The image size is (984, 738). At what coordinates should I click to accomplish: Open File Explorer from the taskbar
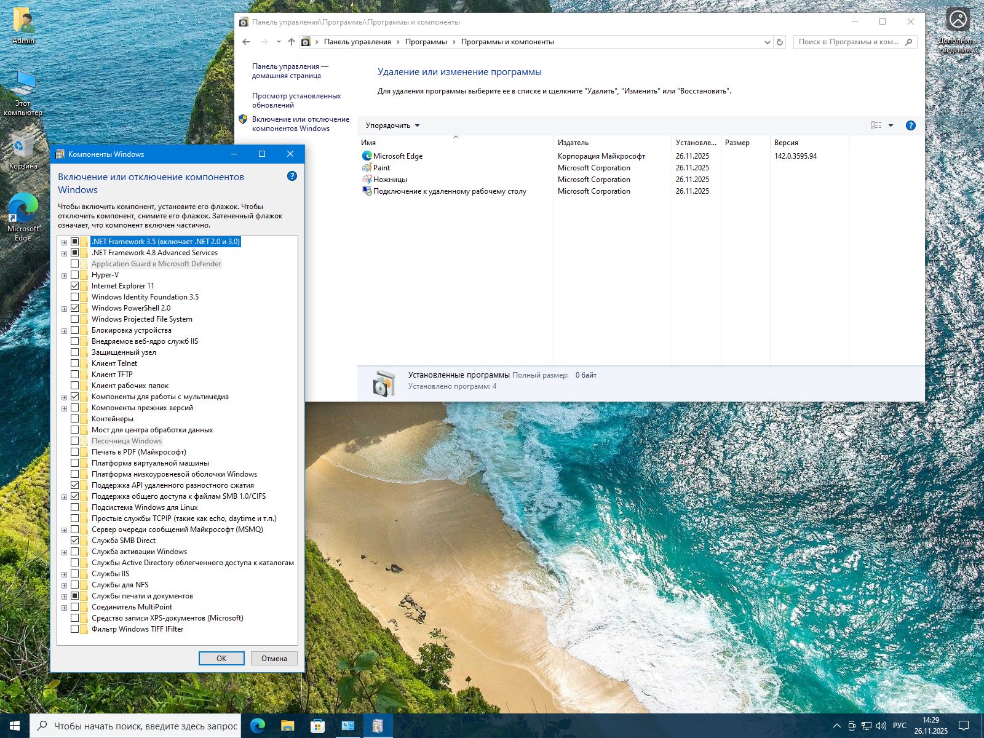[x=287, y=726]
